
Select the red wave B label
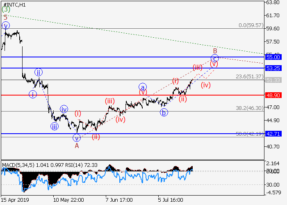pyautogui.click(x=214, y=50)
